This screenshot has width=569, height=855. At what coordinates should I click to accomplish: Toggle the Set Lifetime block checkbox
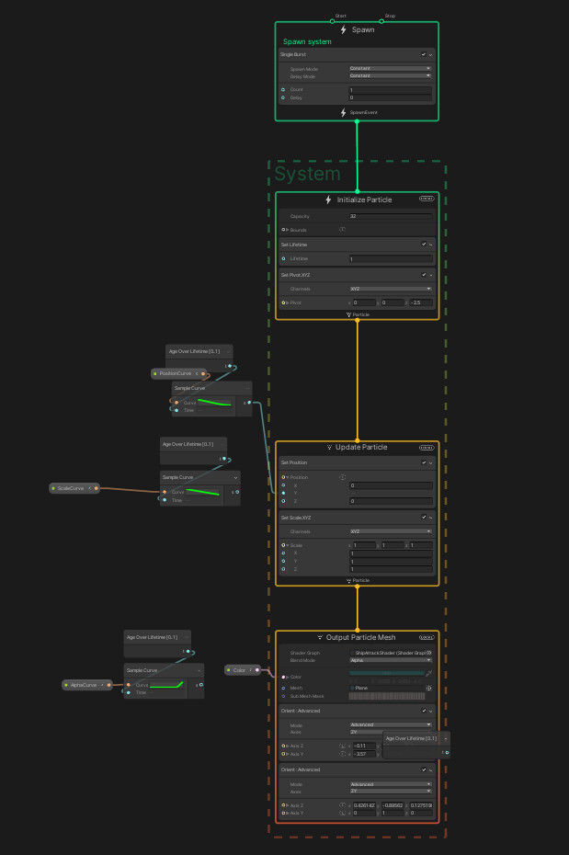tap(424, 245)
